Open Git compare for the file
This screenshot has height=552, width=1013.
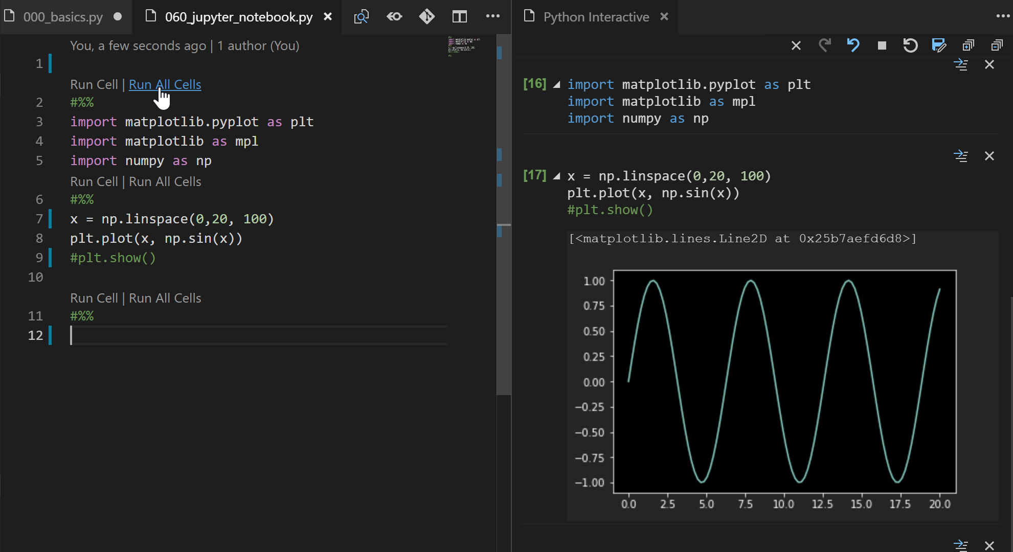point(426,16)
